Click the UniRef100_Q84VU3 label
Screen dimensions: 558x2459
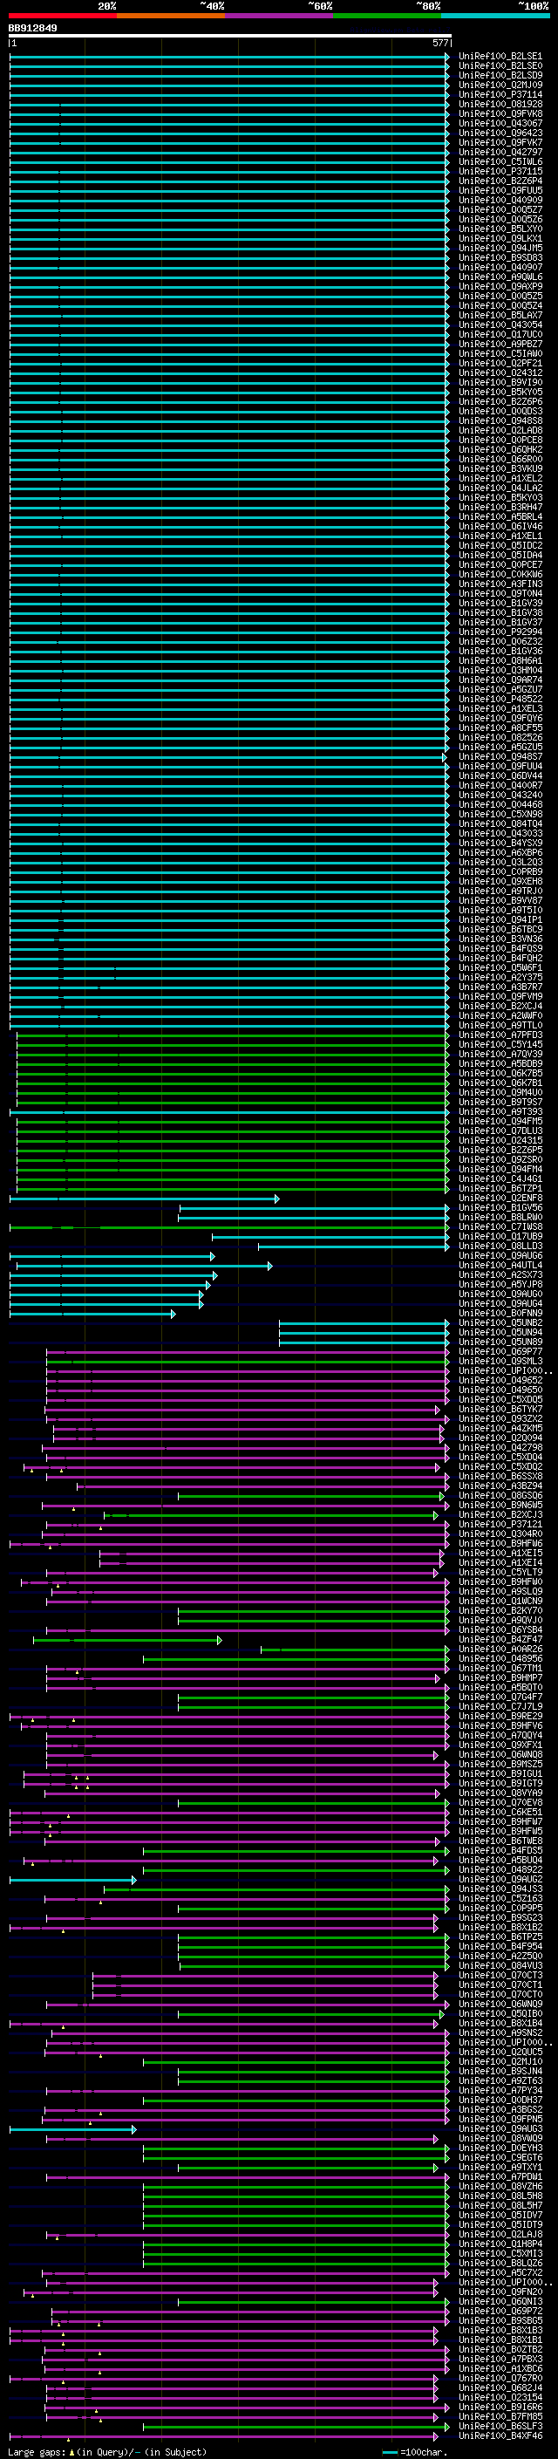500,1965
